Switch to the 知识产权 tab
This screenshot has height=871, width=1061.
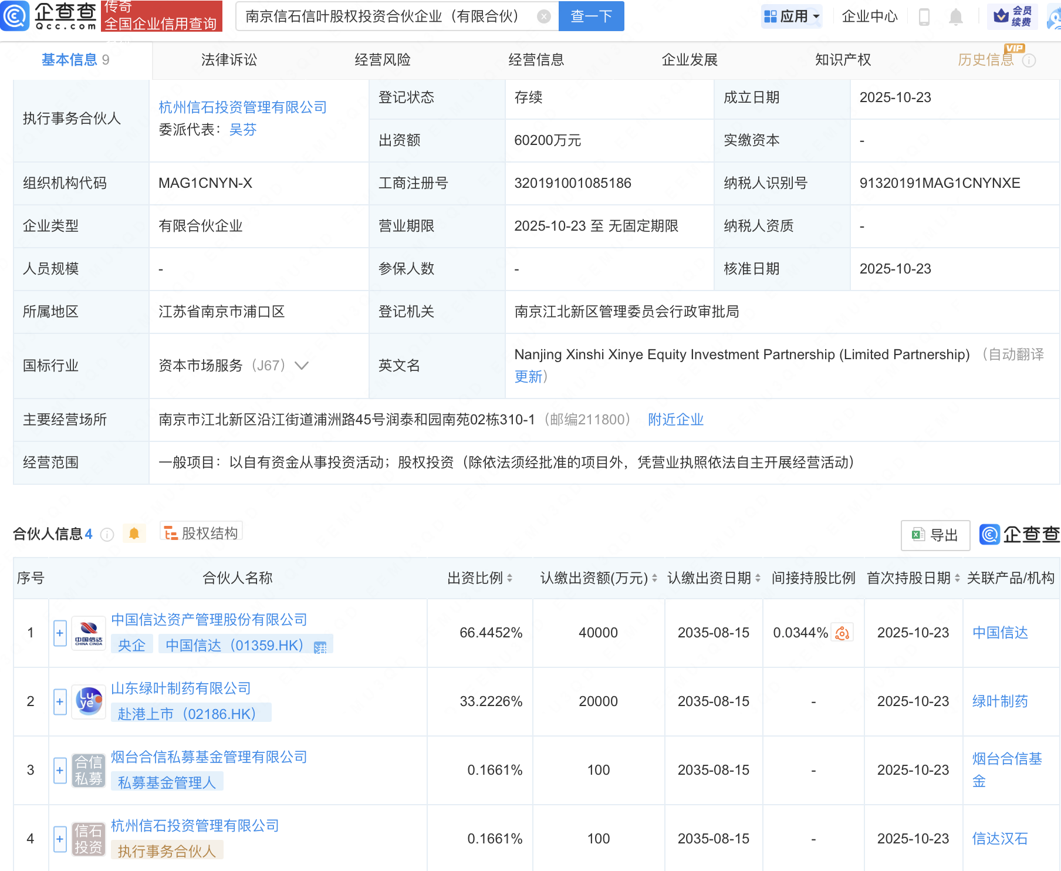843,60
